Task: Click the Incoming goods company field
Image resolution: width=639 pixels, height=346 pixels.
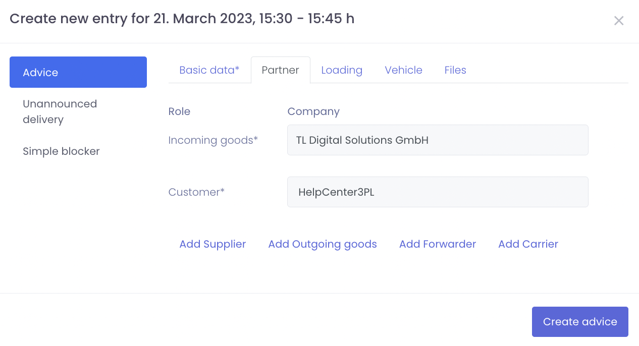Action: coord(437,140)
